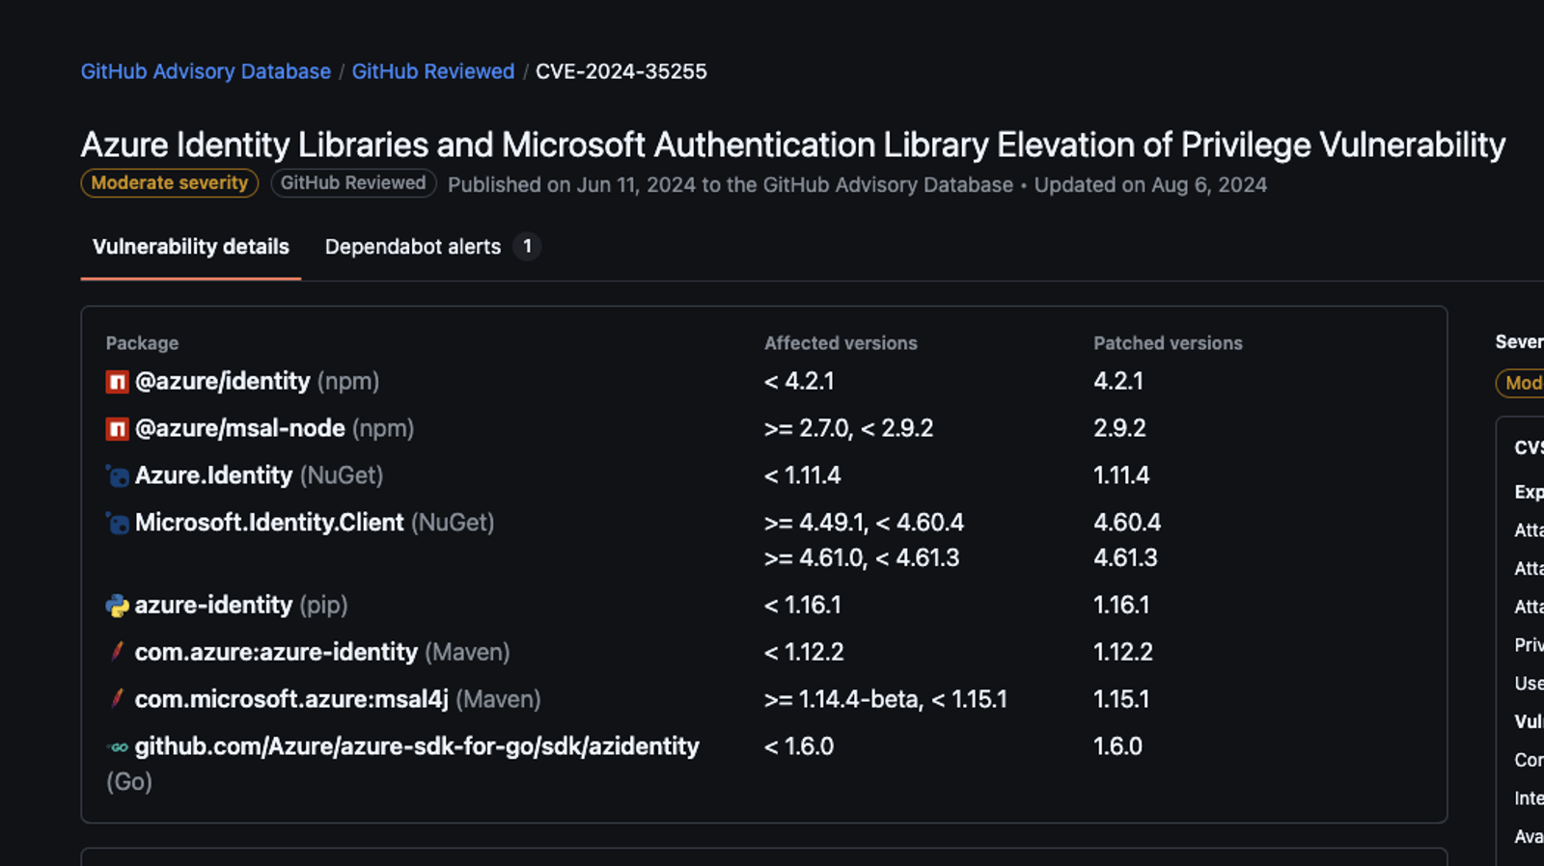
Task: Click the Moderate severity badge under the title
Action: click(170, 183)
